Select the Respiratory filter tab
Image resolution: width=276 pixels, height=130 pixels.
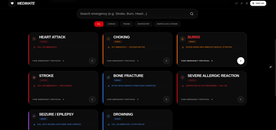[143, 24]
